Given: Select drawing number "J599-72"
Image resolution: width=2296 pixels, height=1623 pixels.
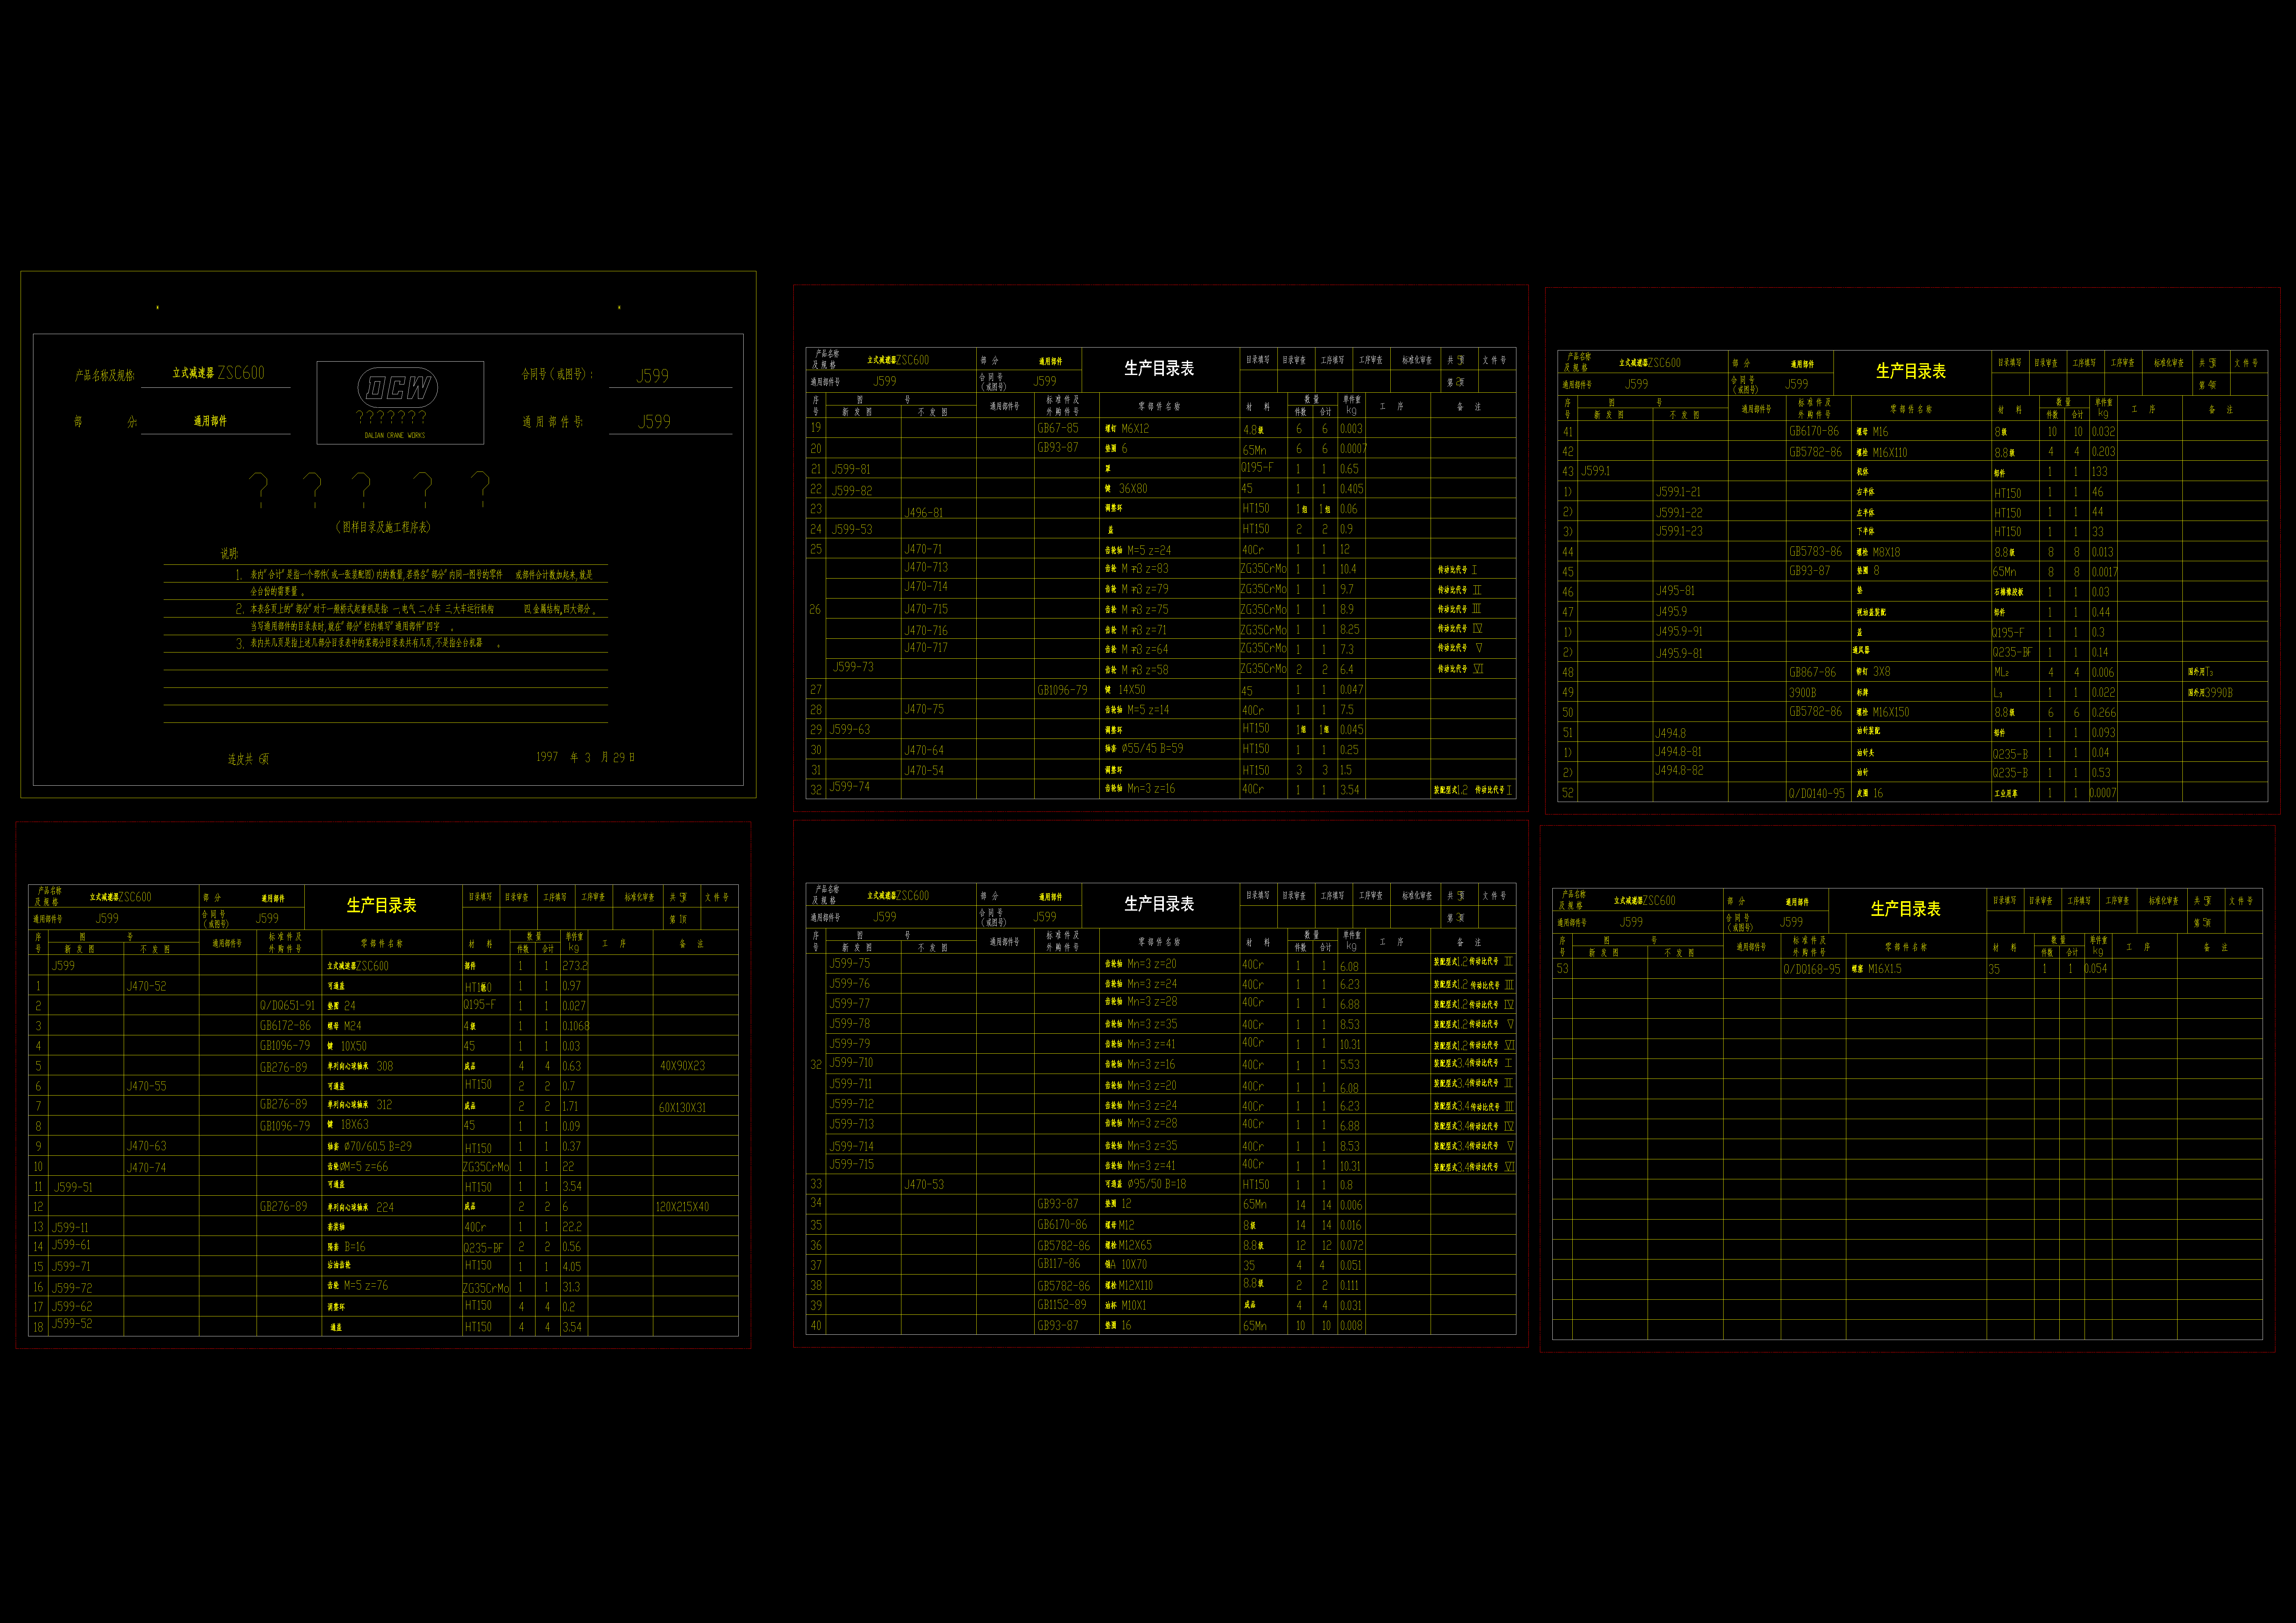Looking at the screenshot, I should pos(72,1288).
